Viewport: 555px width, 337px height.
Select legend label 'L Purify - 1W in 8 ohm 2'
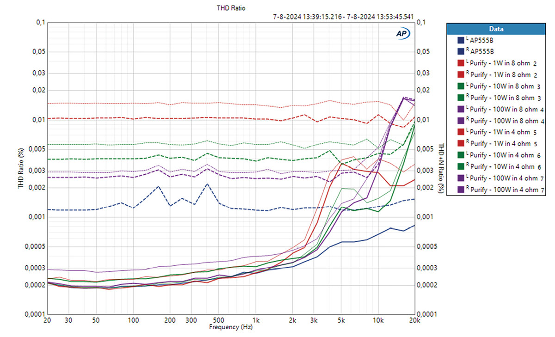501,63
